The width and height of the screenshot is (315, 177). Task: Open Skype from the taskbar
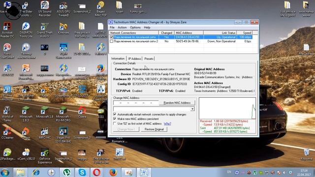pyautogui.click(x=82, y=173)
